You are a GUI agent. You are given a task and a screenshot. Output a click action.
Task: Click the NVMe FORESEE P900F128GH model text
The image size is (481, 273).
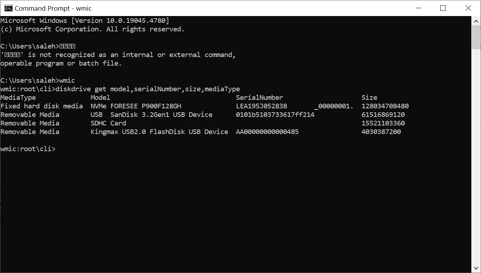[136, 106]
